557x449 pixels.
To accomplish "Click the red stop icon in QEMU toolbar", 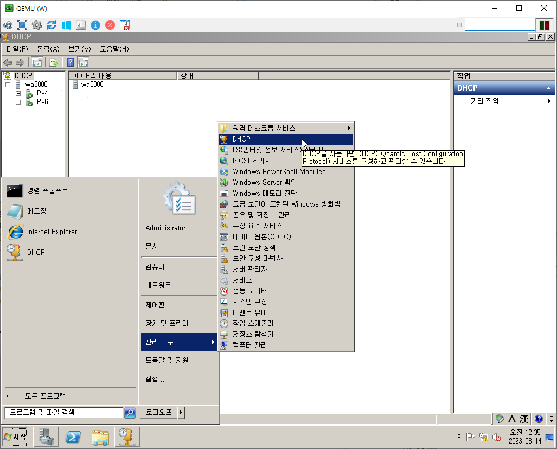I will tap(110, 25).
